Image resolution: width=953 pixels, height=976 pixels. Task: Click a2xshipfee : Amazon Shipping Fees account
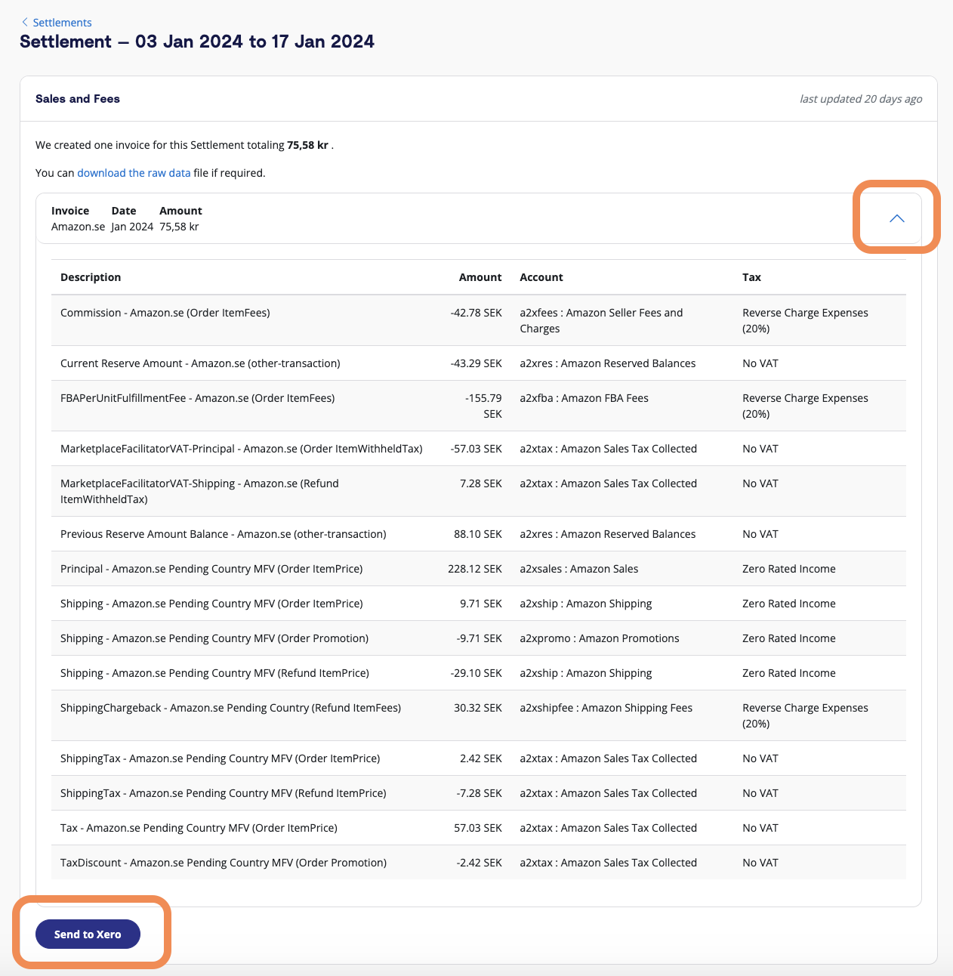(606, 708)
